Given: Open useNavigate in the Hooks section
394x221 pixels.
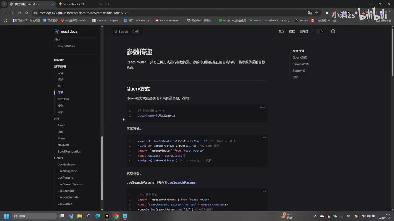Looking at the screenshot, I should click(66, 165).
